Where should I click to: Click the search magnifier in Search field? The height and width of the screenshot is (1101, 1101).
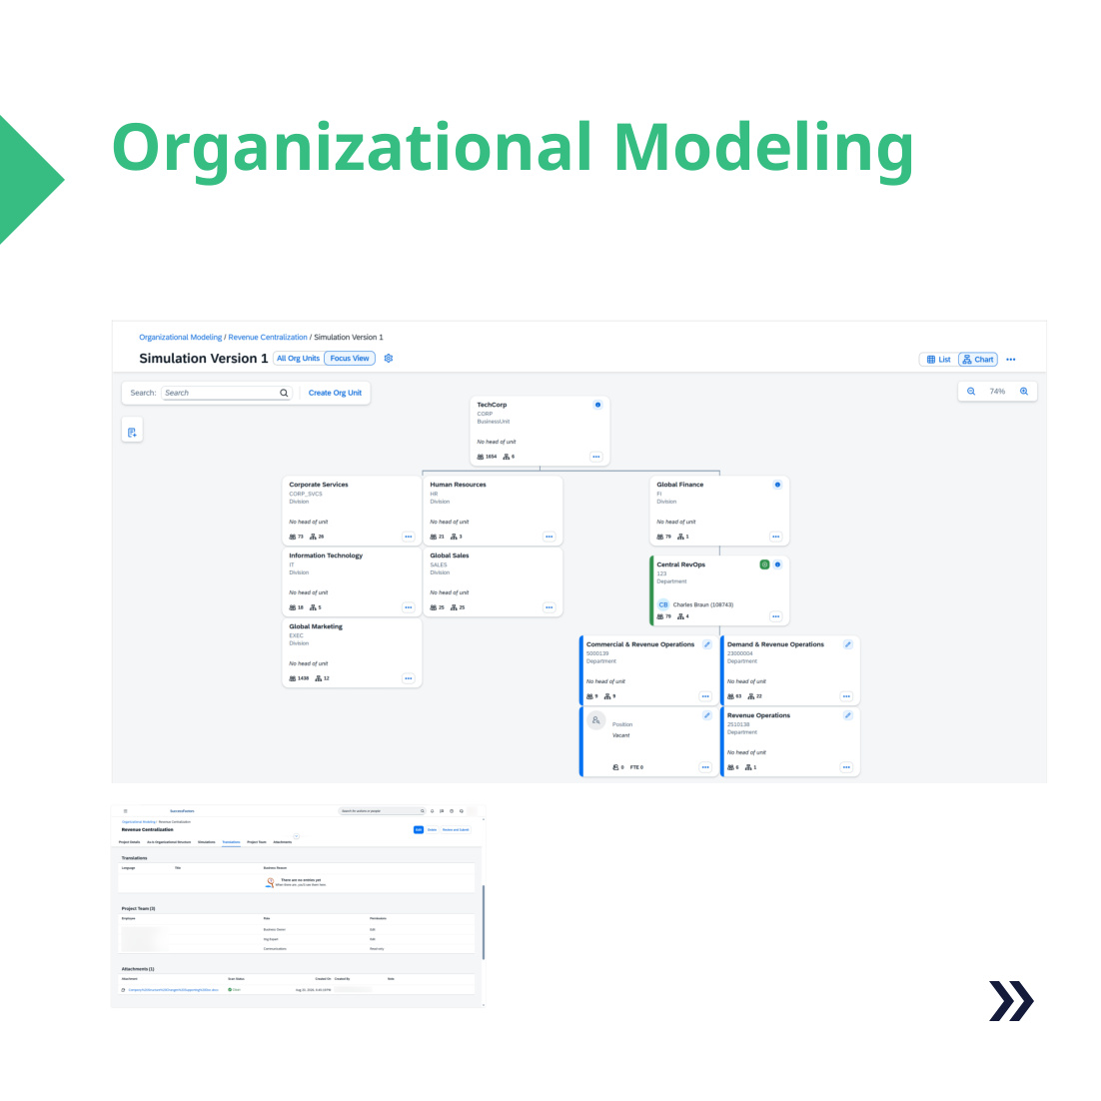coord(284,394)
